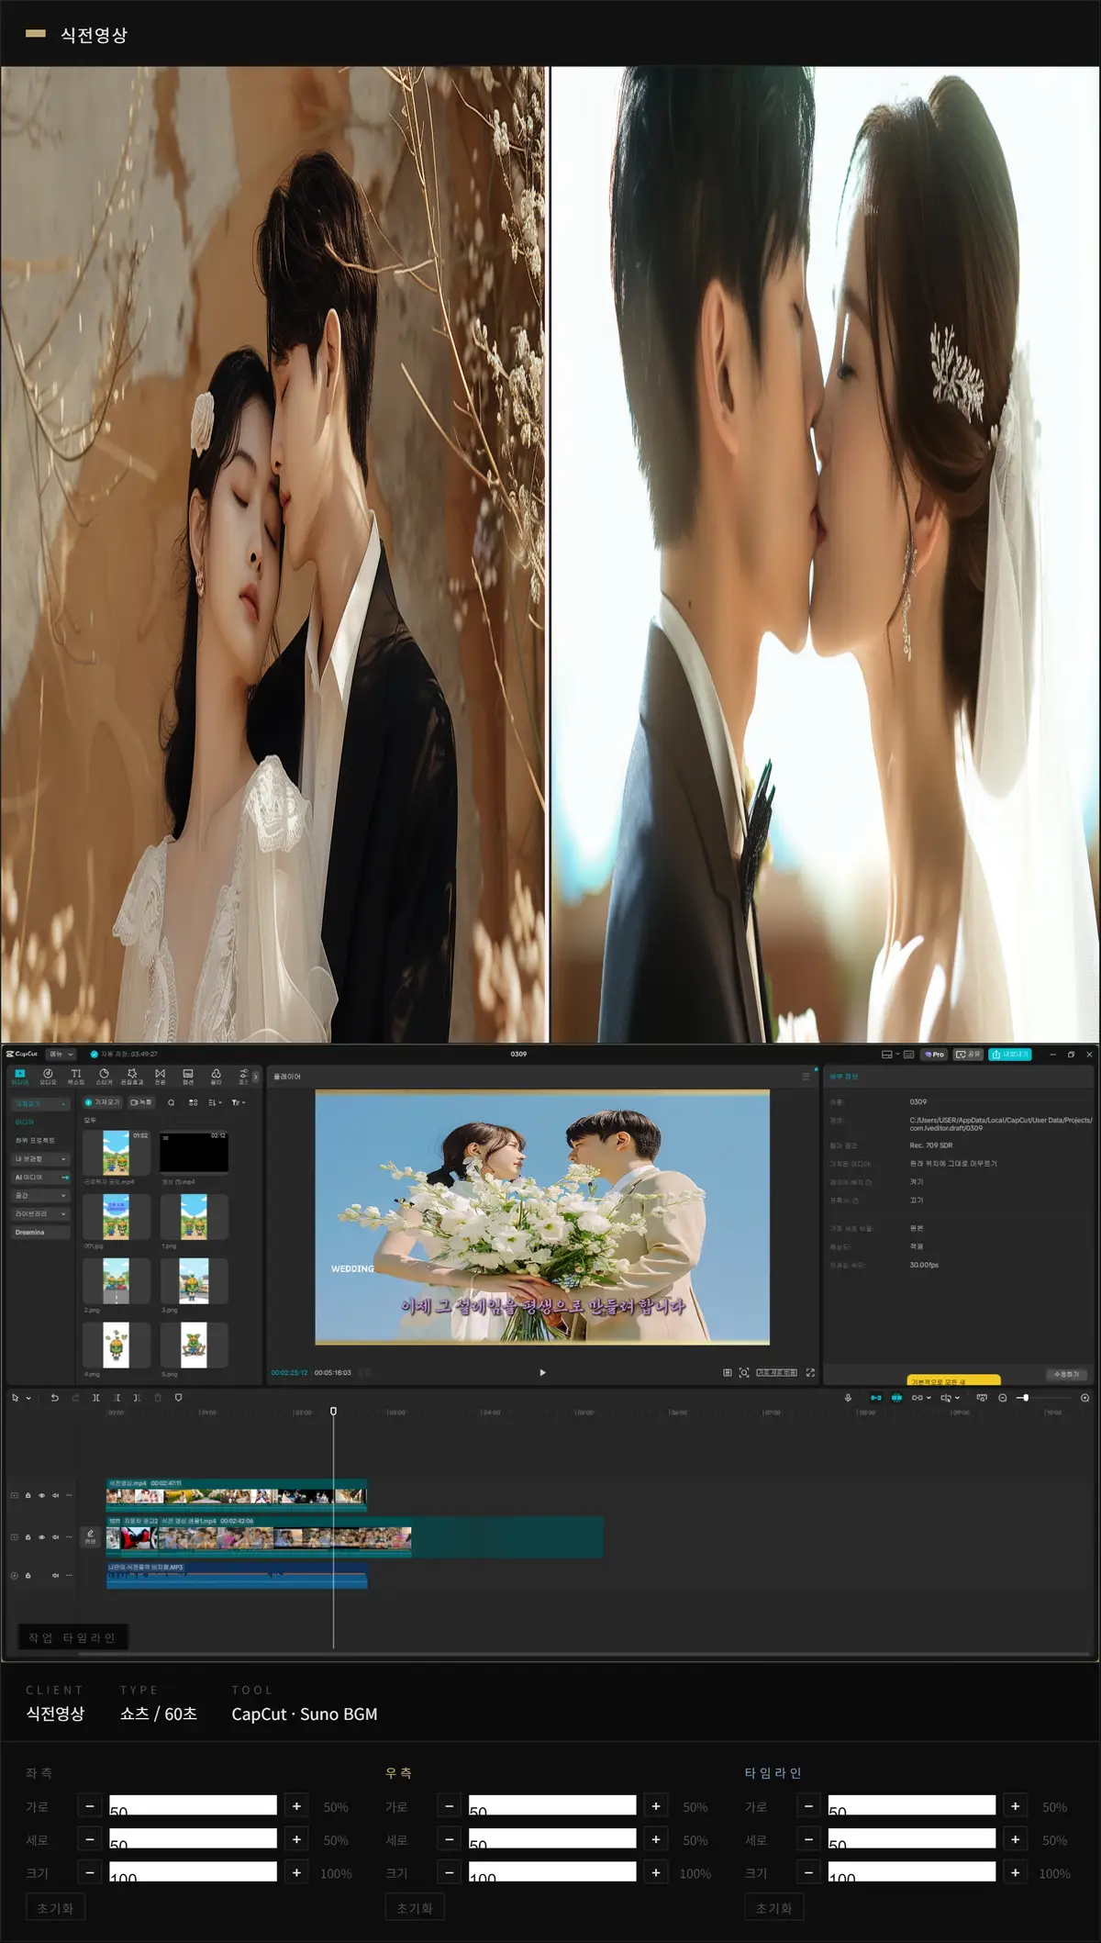Increase the 우측 가로 value with plus
The width and height of the screenshot is (1101, 1943).
656,1806
